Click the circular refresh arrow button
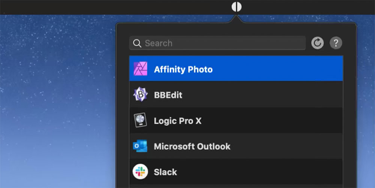 click(317, 43)
